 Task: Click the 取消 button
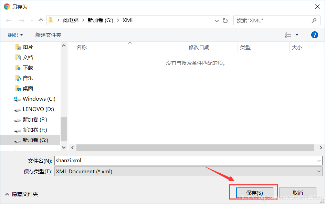click(298, 193)
